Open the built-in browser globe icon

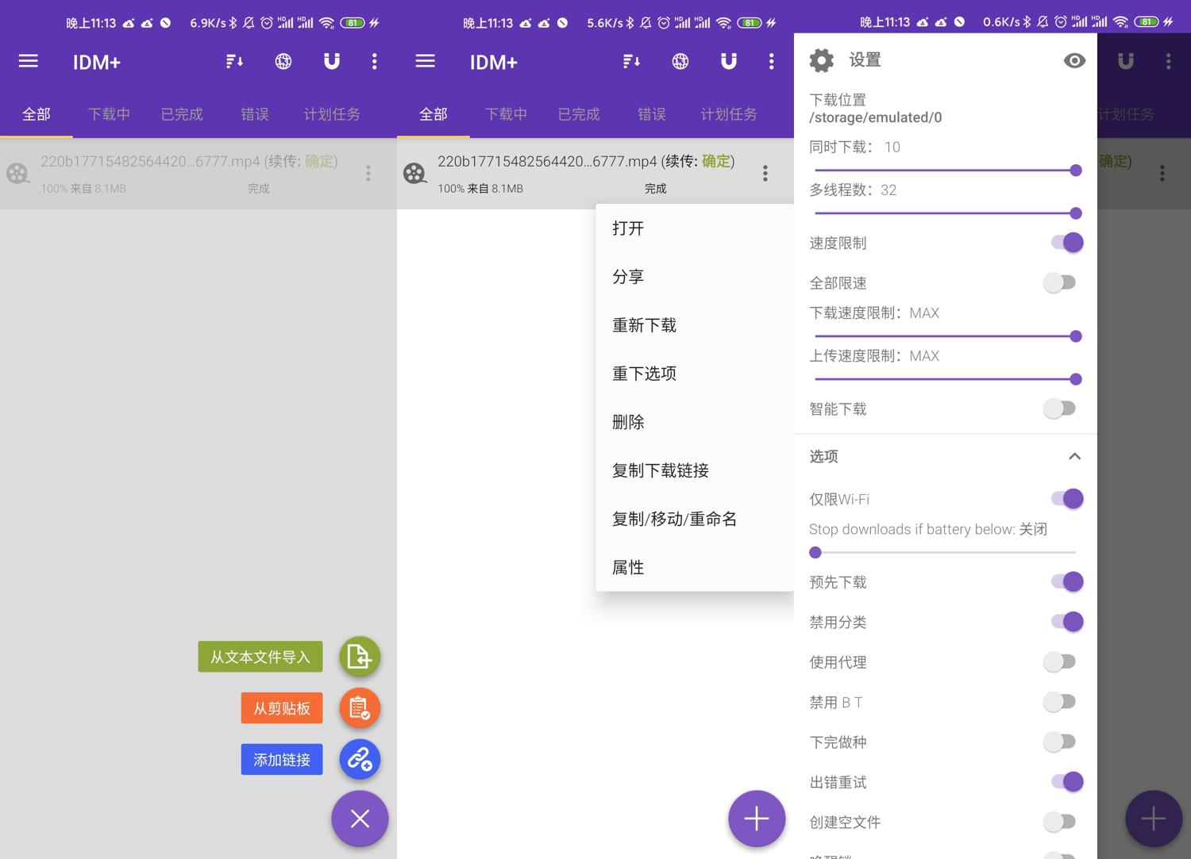pyautogui.click(x=283, y=61)
